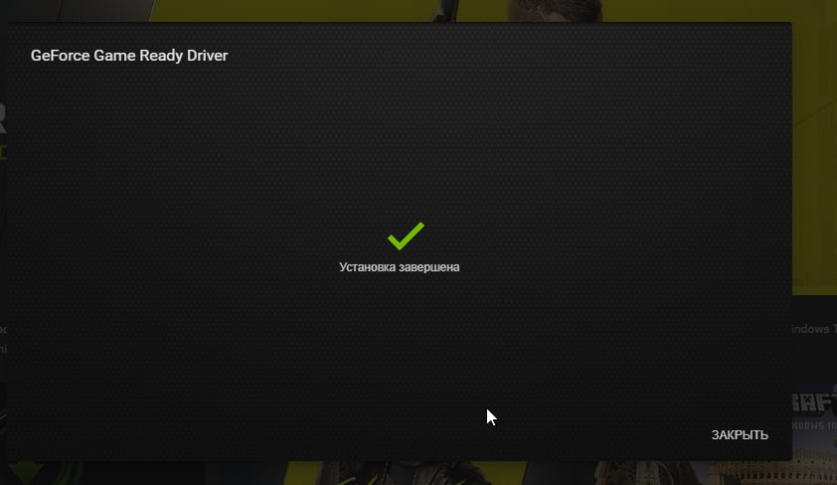This screenshot has height=485, width=837.
Task: Click the ЗАКРЫТЬ button
Action: pyautogui.click(x=740, y=435)
